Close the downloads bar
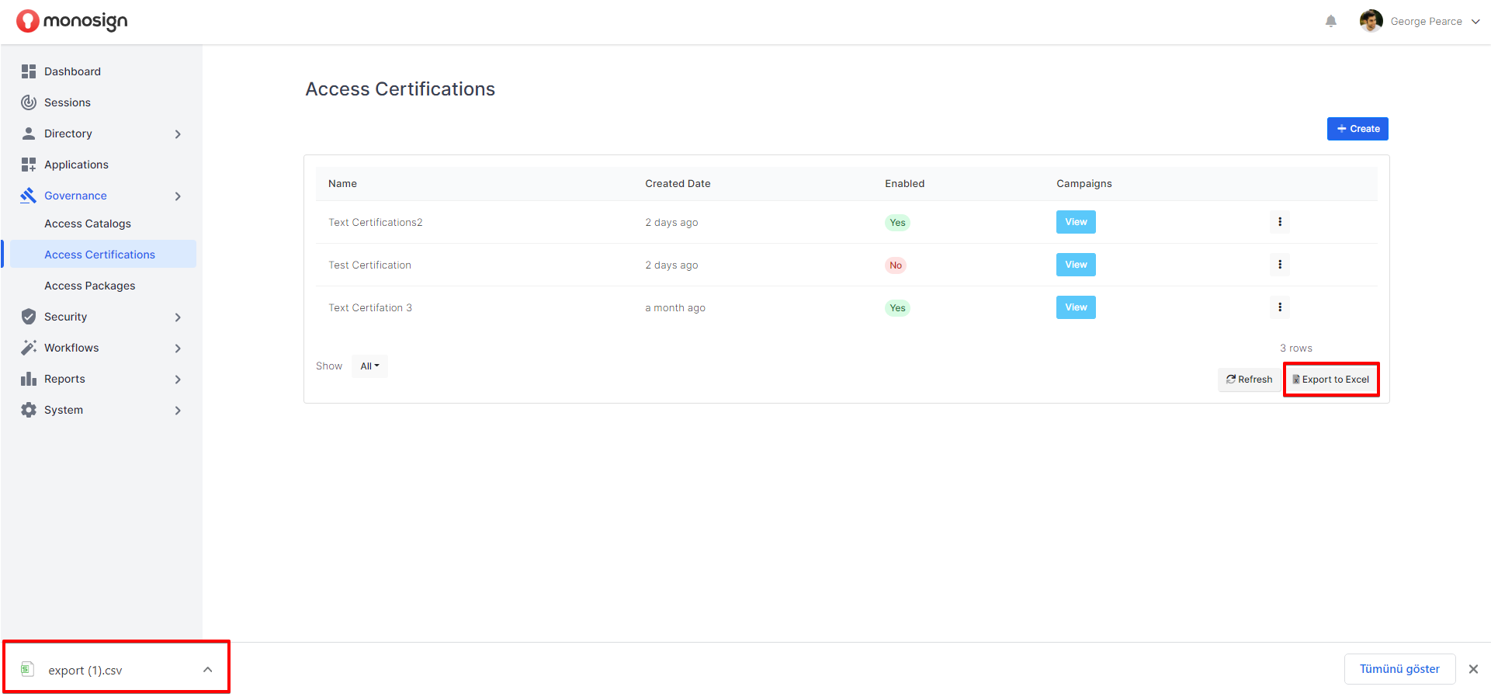 pos(1472,669)
